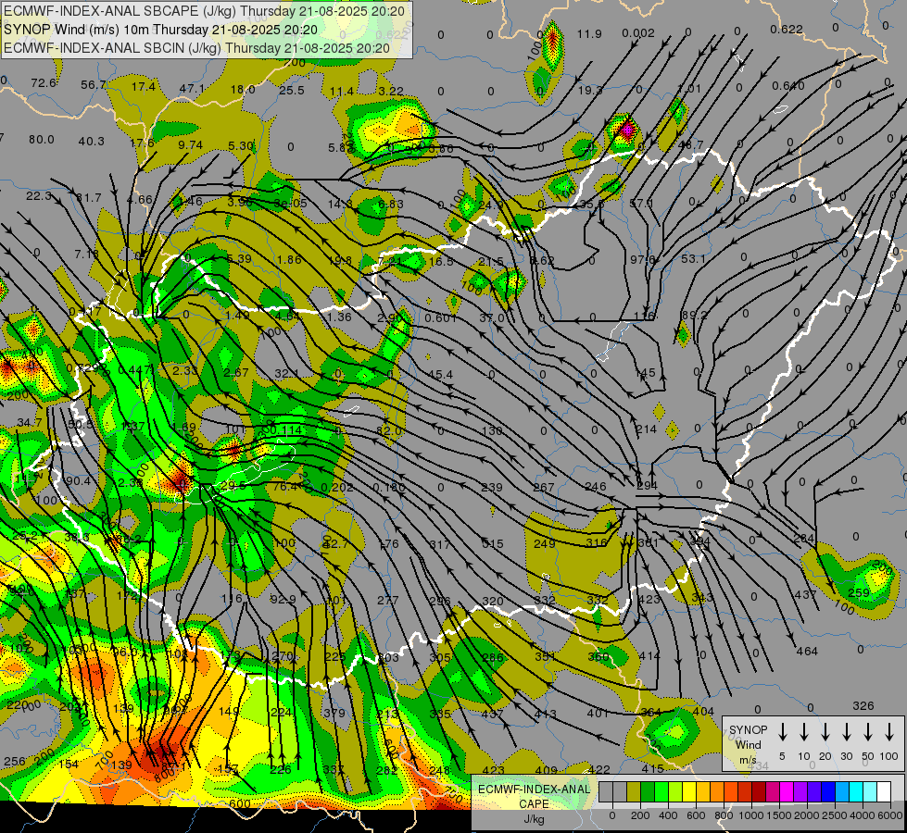Click the map value '11.9'
This screenshot has width=907, height=833.
point(589,34)
